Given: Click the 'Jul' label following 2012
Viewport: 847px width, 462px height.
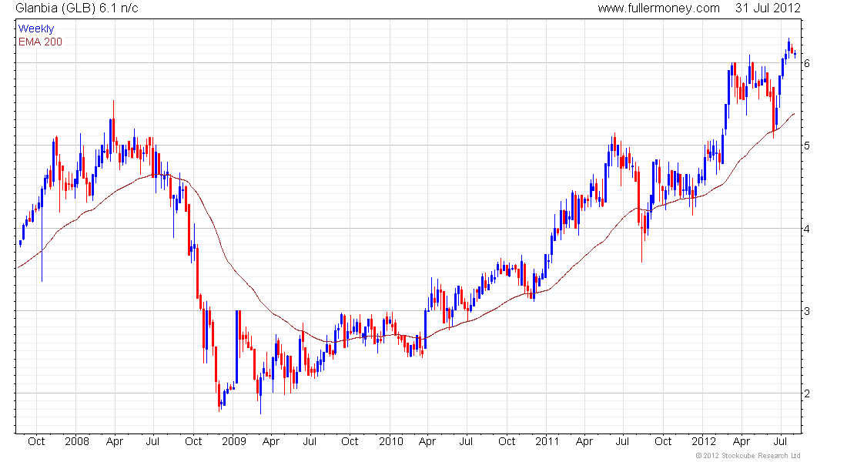Looking at the screenshot, I should 780,441.
